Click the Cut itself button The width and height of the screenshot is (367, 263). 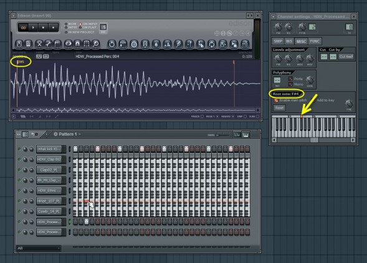tap(346, 57)
